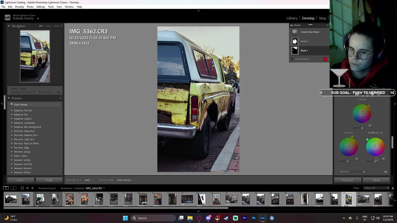Open second window display button 2
The image size is (397, 223).
point(13,188)
